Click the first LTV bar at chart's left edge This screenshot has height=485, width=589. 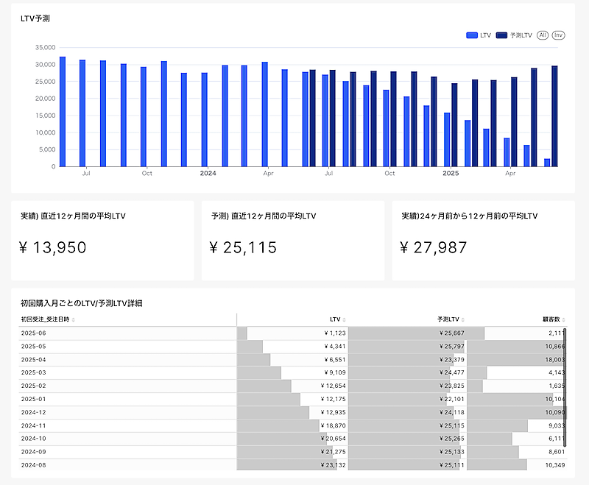coord(63,112)
